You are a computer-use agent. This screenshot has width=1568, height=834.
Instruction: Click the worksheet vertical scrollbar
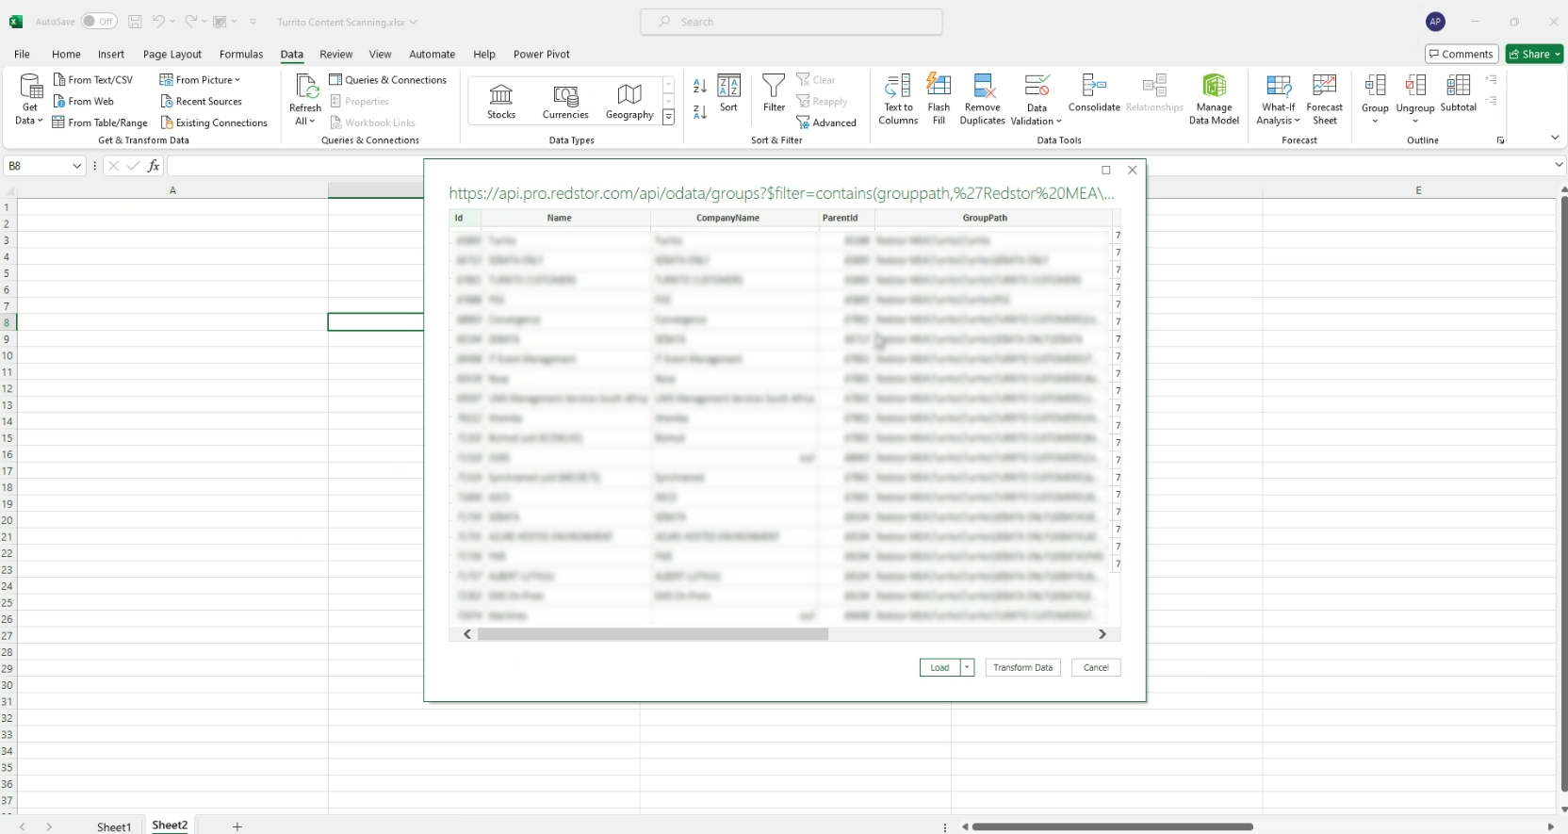pyautogui.click(x=1562, y=494)
